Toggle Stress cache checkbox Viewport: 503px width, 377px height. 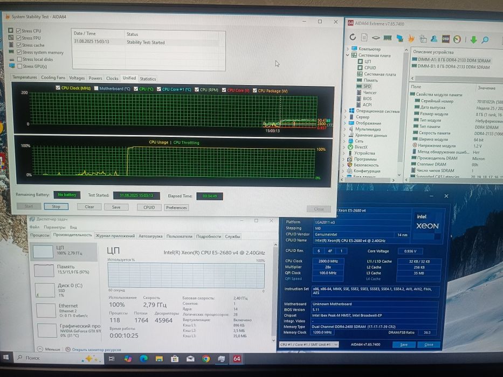click(x=19, y=45)
